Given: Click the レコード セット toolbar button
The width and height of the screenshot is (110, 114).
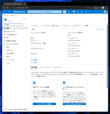Looking at the screenshot, I should click(x=46, y=26).
